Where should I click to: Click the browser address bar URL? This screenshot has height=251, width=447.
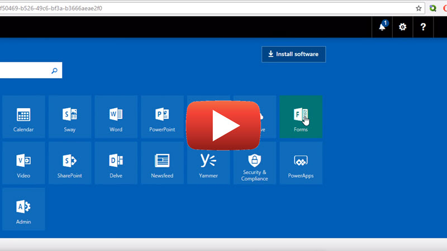click(x=51, y=8)
